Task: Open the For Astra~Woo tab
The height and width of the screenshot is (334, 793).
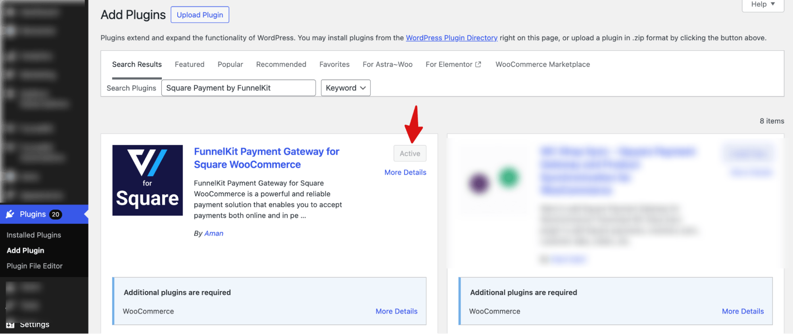Action: point(388,64)
